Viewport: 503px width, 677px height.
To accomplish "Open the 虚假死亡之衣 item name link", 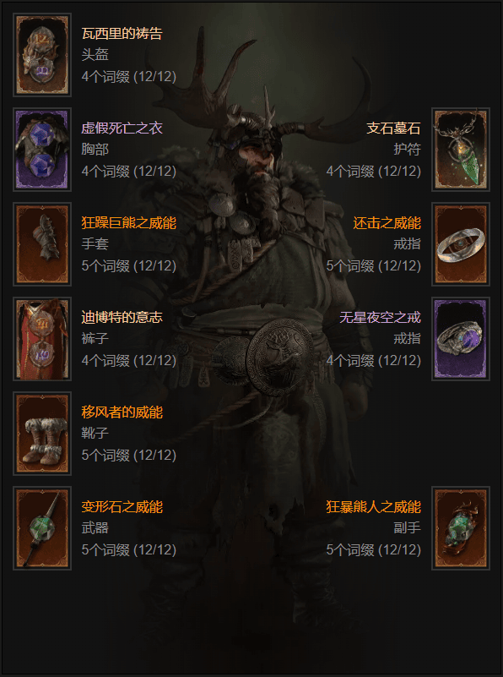I will coord(122,128).
